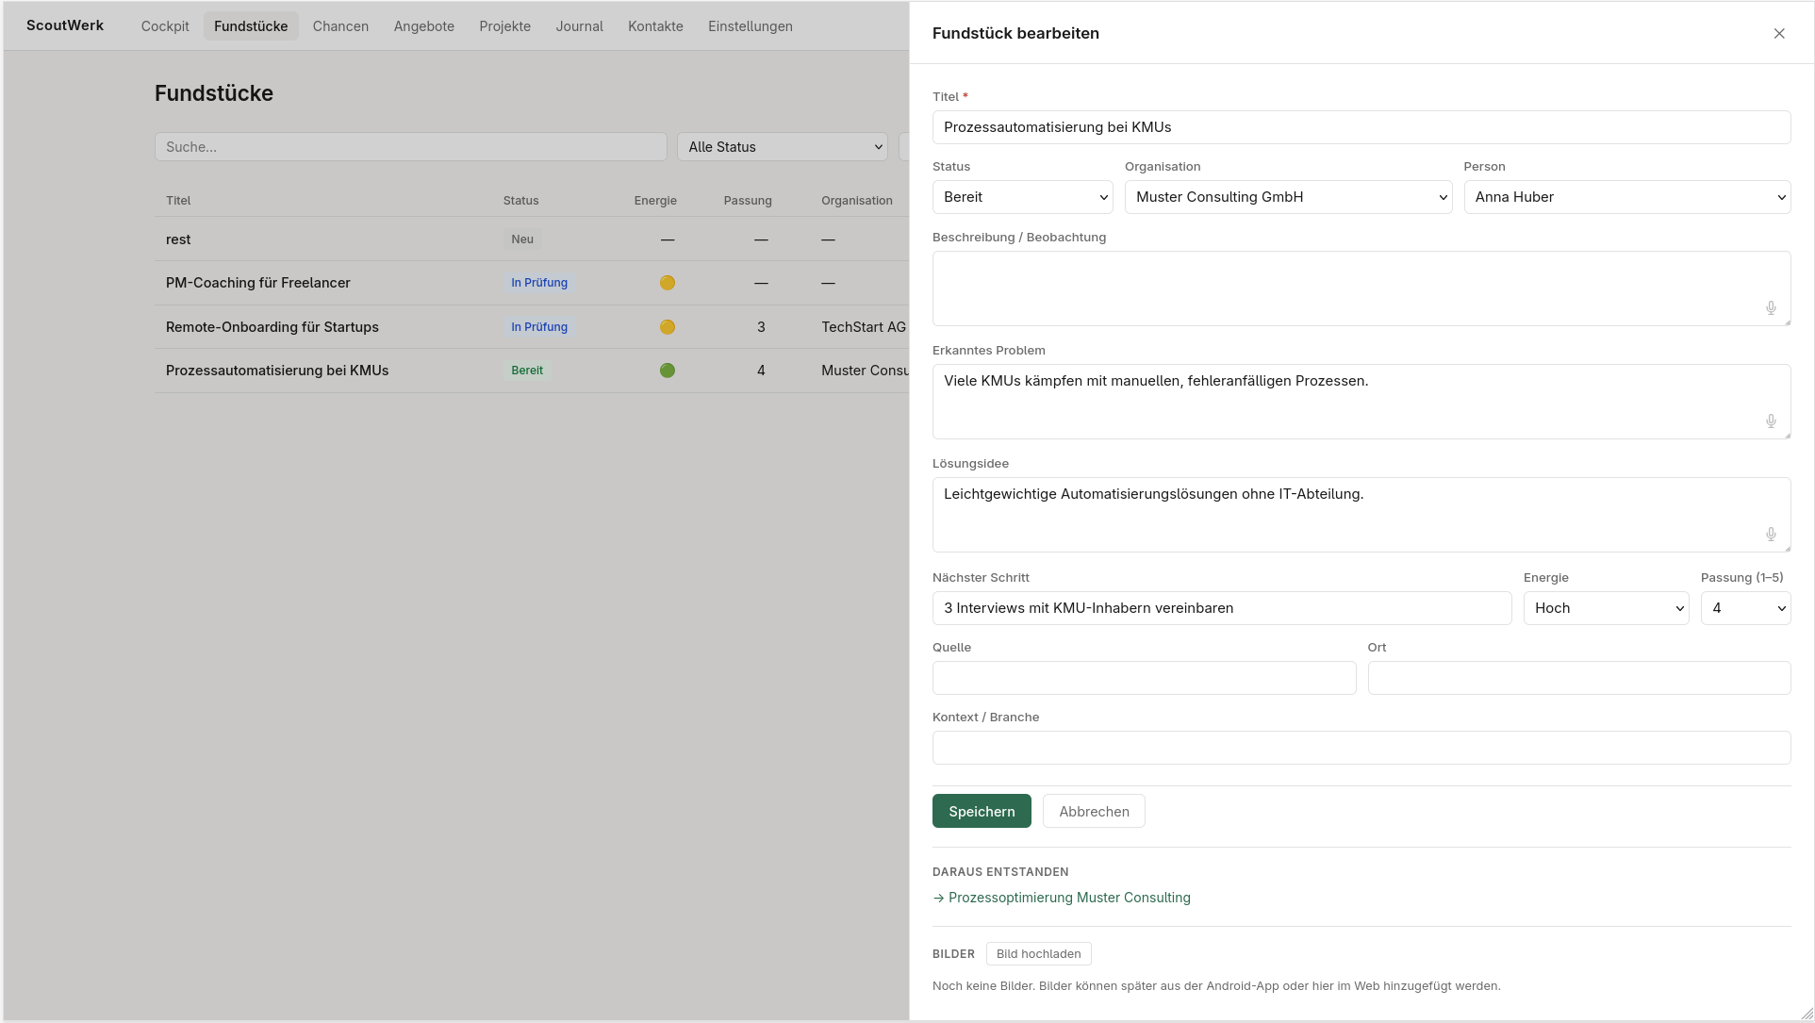
Task: Go to the Cockpit tab
Action: coord(165,26)
